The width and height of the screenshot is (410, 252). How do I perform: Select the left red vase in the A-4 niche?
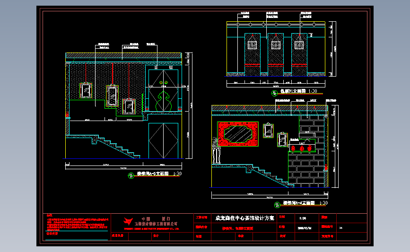(x=293, y=148)
